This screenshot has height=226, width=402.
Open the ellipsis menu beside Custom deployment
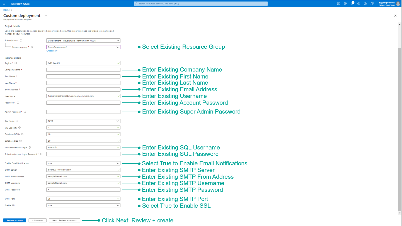coord(46,16)
